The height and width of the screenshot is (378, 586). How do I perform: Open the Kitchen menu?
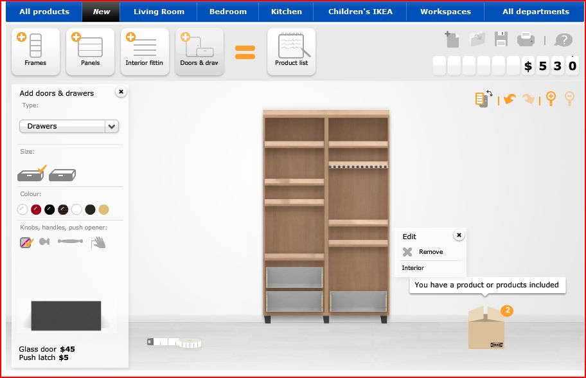[287, 12]
